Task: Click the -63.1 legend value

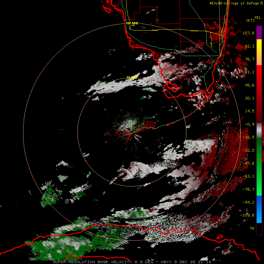Action: coord(248,176)
